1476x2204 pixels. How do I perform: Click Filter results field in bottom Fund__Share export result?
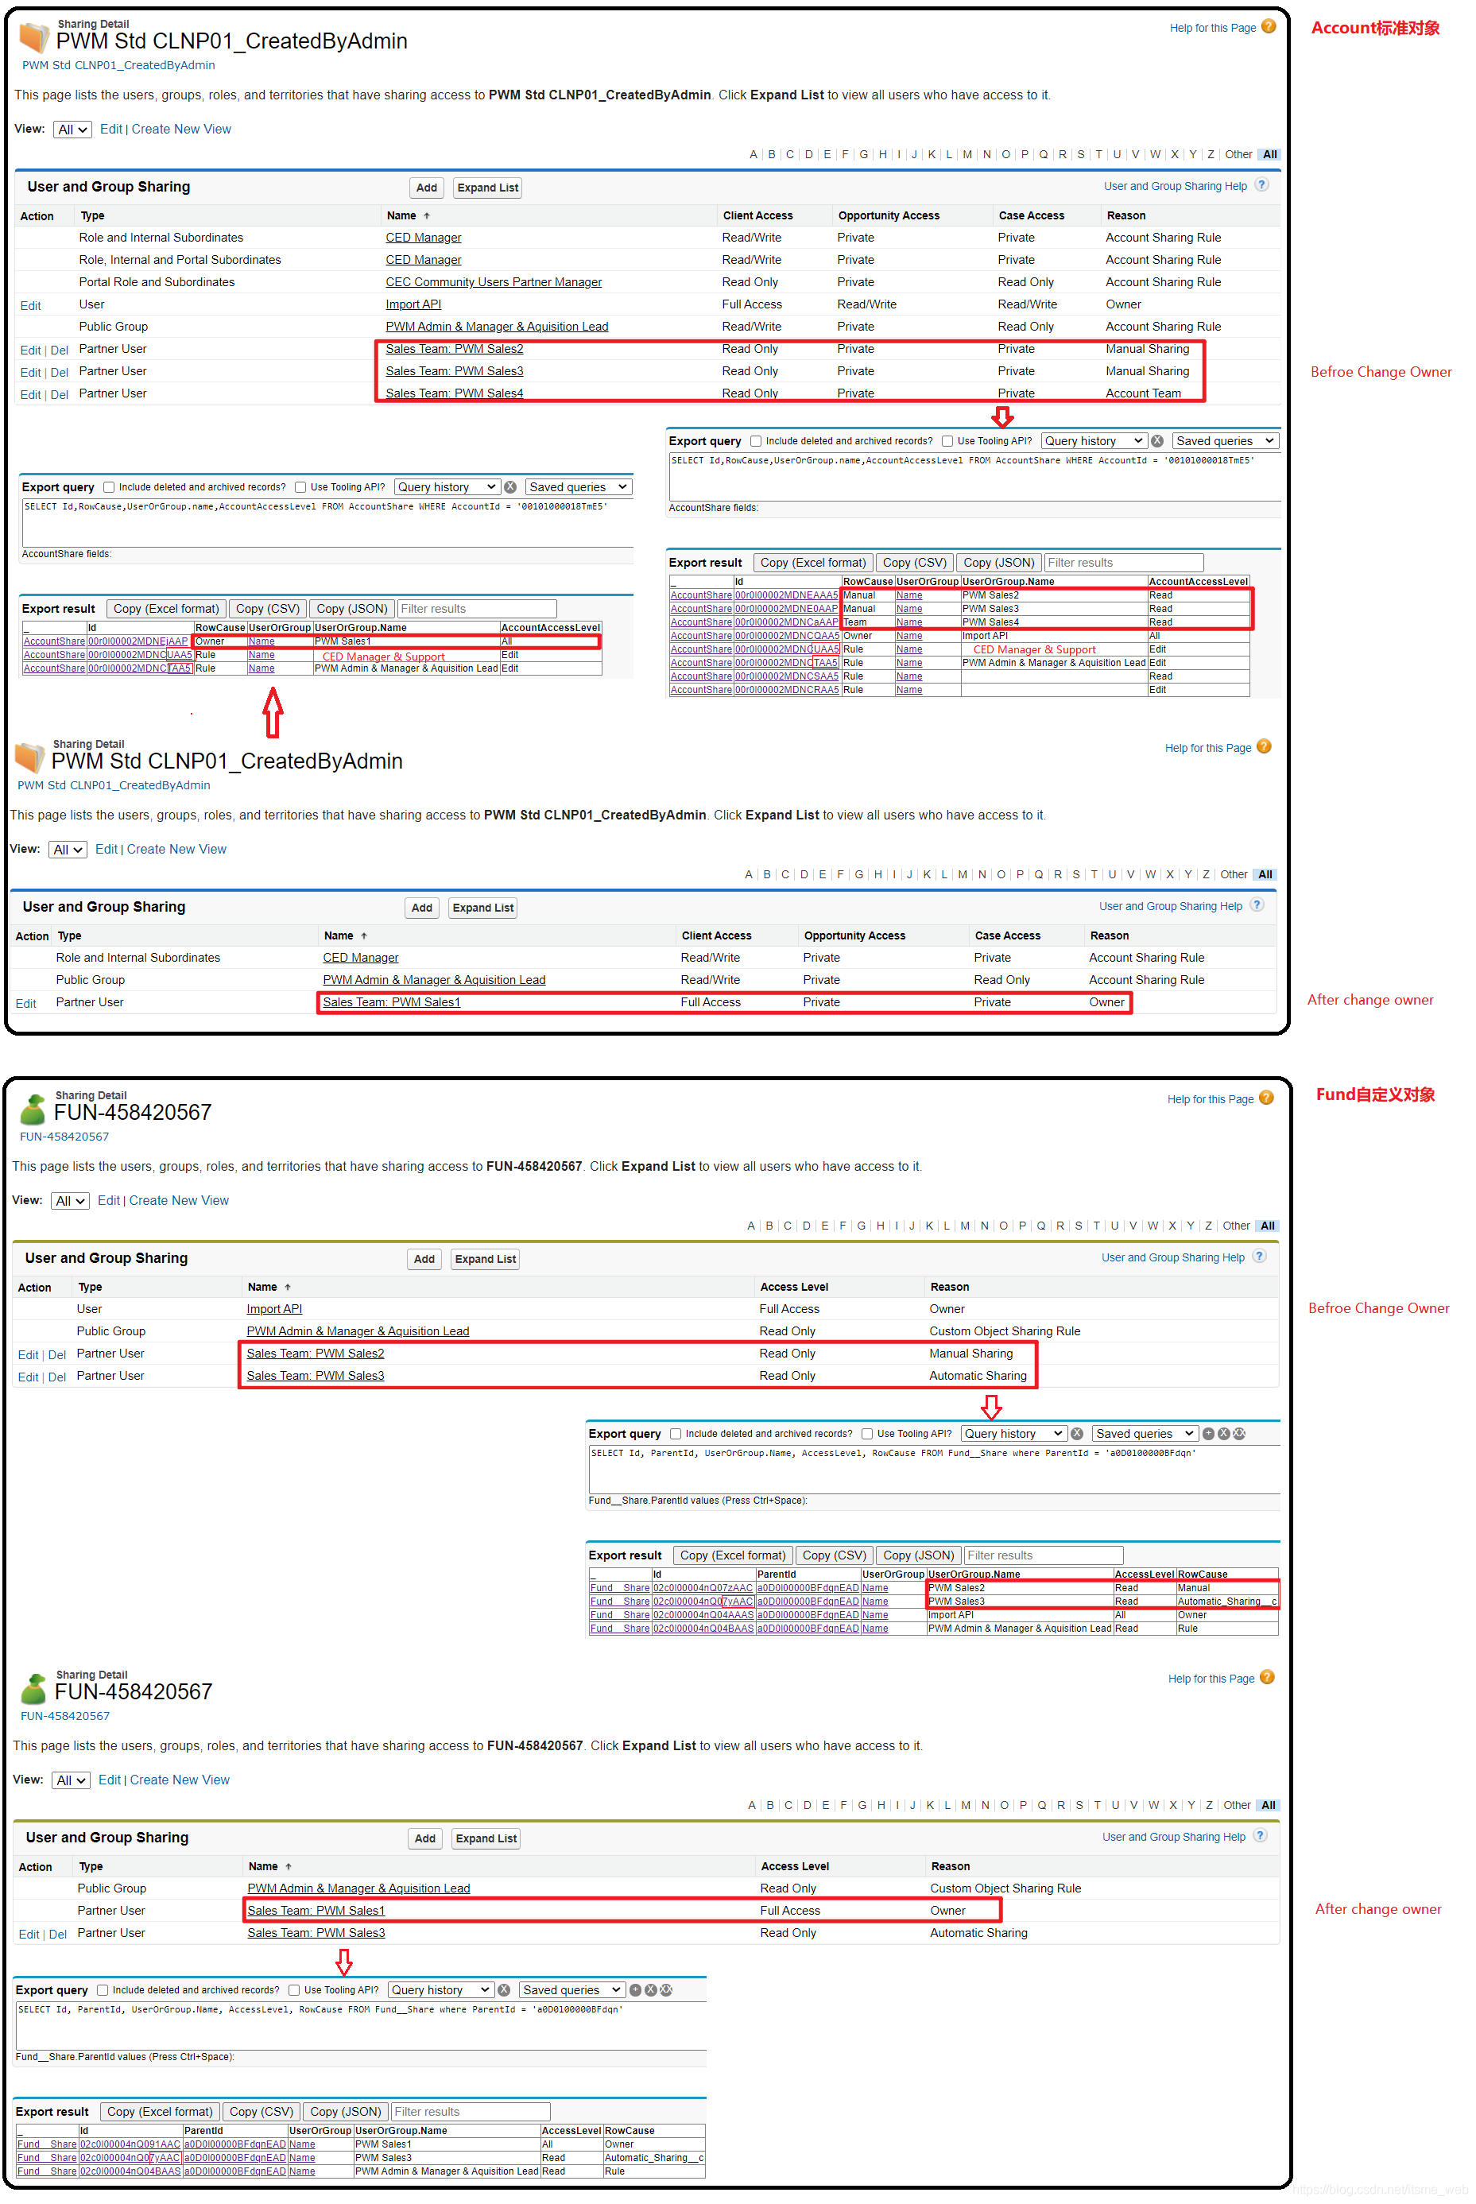click(x=470, y=2112)
